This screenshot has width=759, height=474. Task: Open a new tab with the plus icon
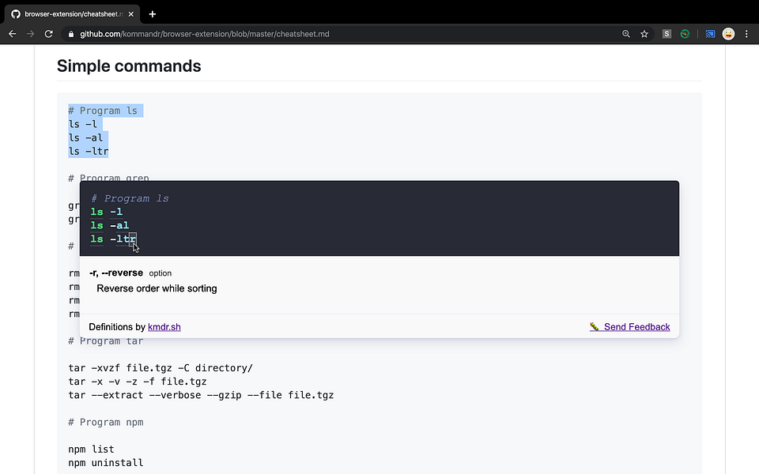153,14
